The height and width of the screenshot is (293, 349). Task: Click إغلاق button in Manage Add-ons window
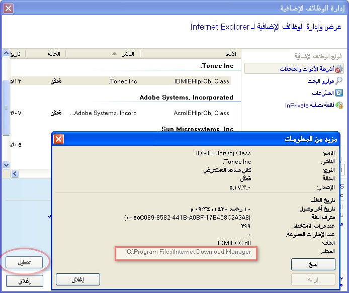pos(25,281)
